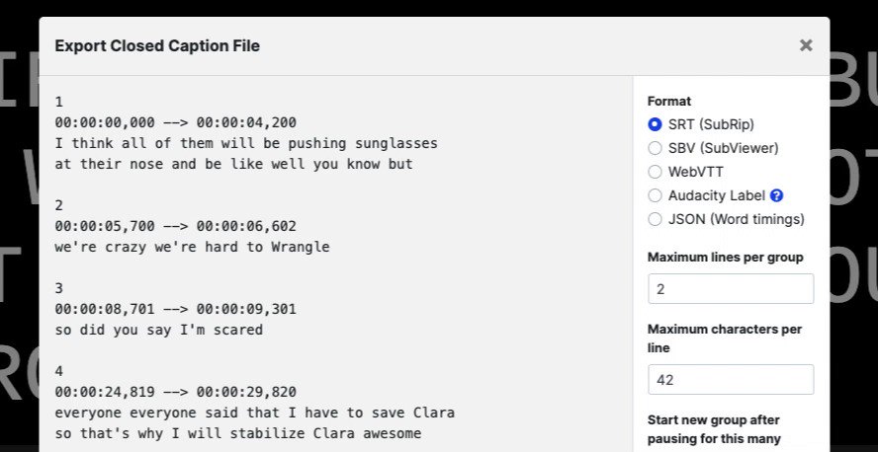Click the Maximum characters per line field
Image resolution: width=878 pixels, height=452 pixels.
731,380
